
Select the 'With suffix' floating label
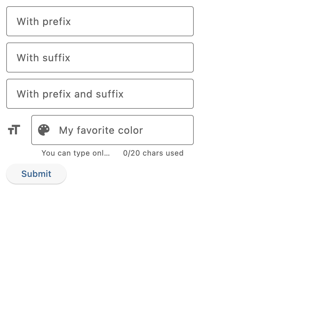click(43, 58)
